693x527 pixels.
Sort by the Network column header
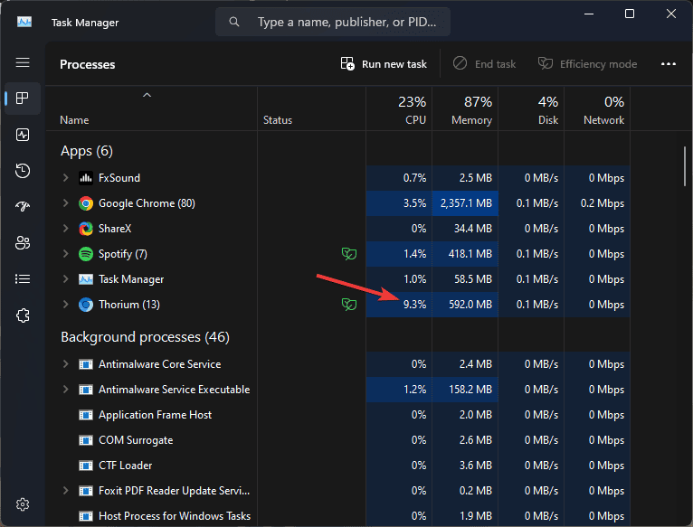[597, 108]
